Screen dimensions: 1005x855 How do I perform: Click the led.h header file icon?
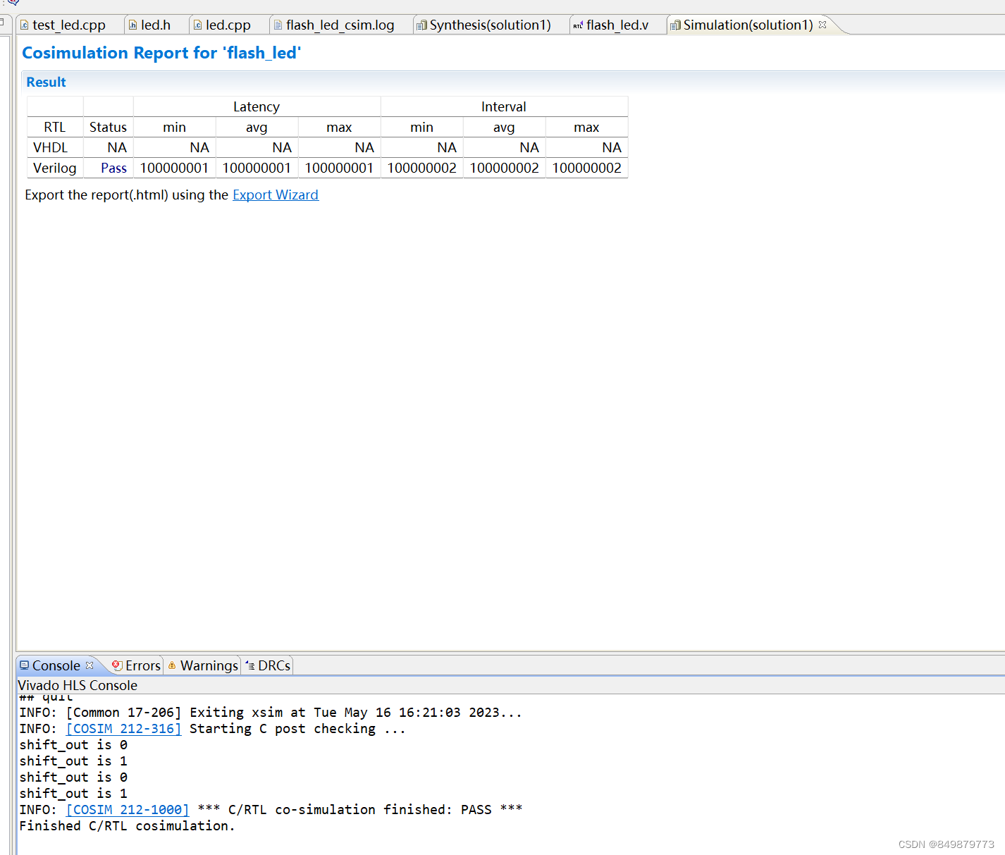pos(132,25)
